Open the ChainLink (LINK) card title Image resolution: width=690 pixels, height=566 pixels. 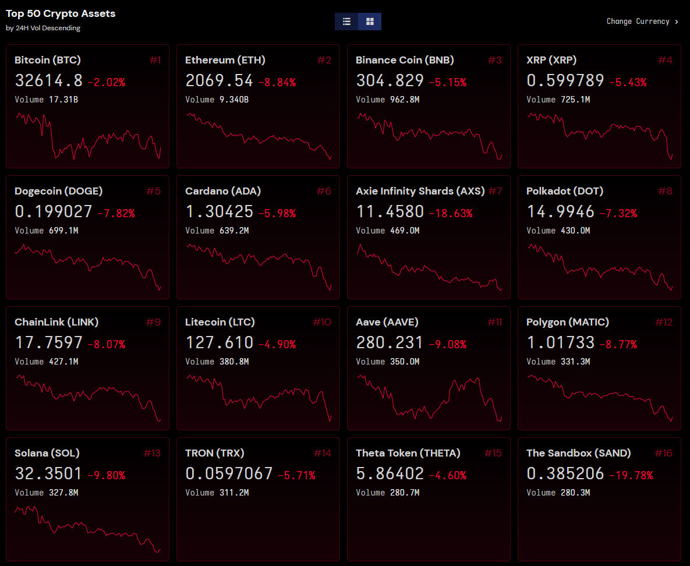pos(56,322)
